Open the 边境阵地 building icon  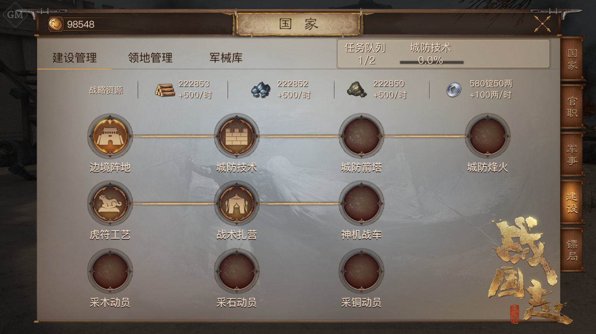tap(110, 136)
